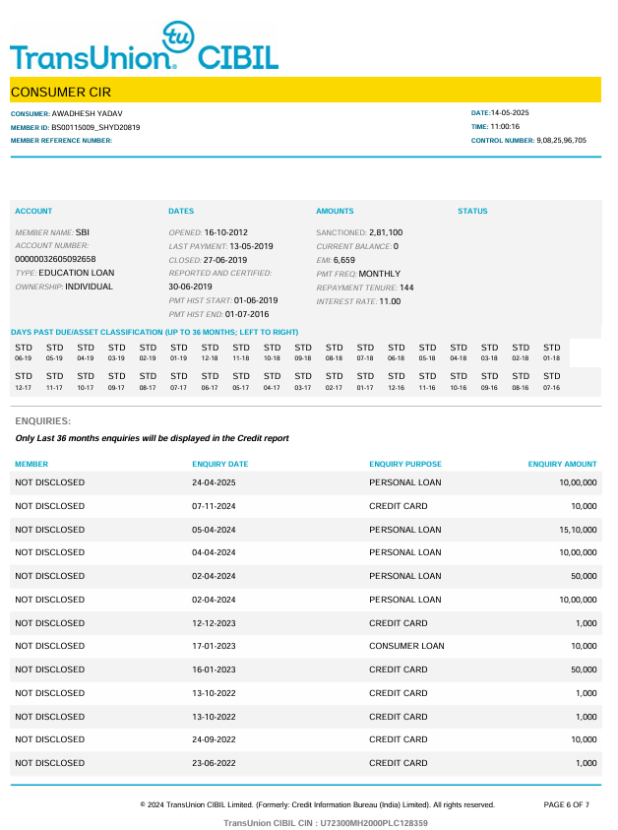Select the CONSUMER CIR heading banner
Viewport: 618px width, 830px height.
tap(305, 90)
